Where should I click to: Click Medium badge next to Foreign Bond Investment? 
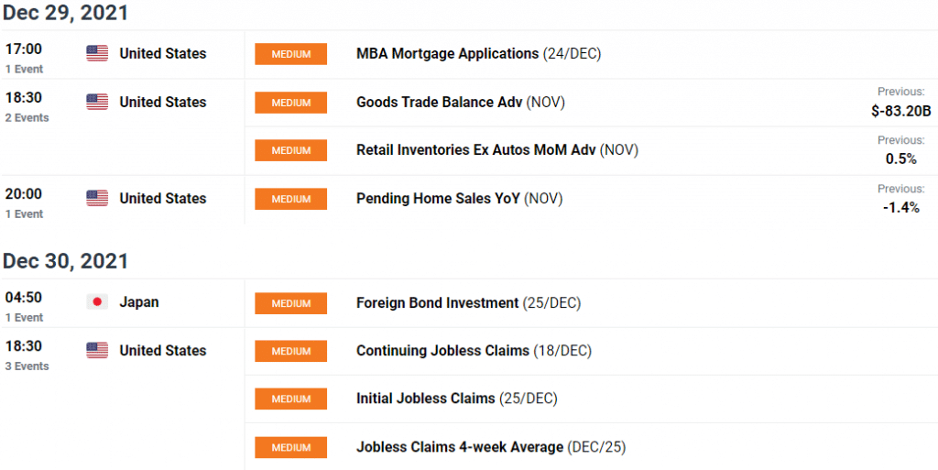[x=291, y=302]
